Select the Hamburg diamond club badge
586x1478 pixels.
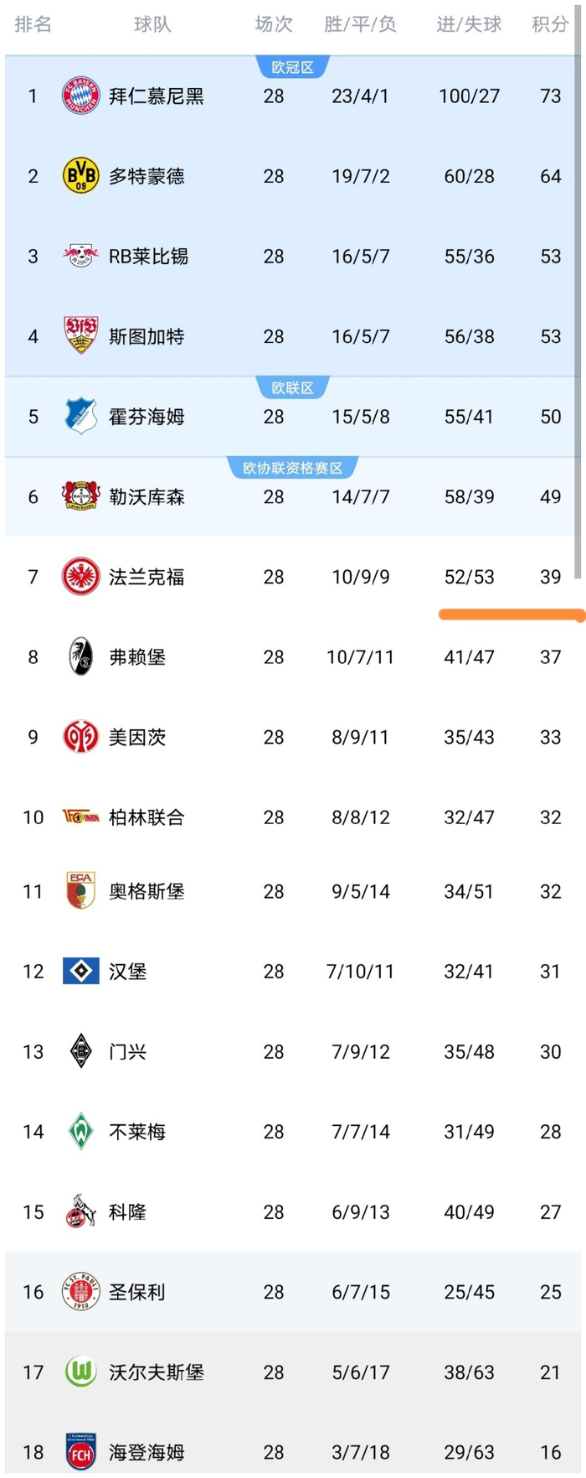[x=80, y=972]
